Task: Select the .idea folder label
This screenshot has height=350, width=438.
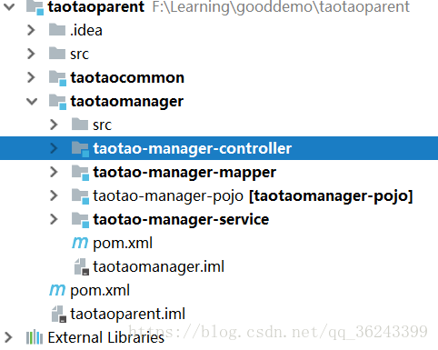Action: click(x=86, y=30)
